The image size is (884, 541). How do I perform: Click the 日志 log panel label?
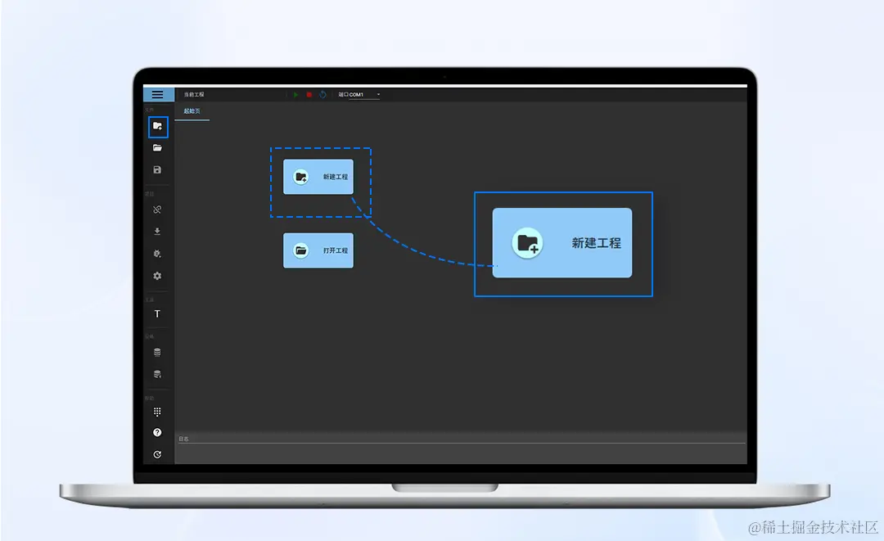[x=184, y=439]
